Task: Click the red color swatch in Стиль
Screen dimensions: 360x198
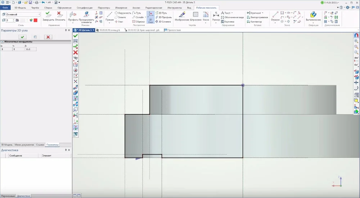Action: coord(36,20)
